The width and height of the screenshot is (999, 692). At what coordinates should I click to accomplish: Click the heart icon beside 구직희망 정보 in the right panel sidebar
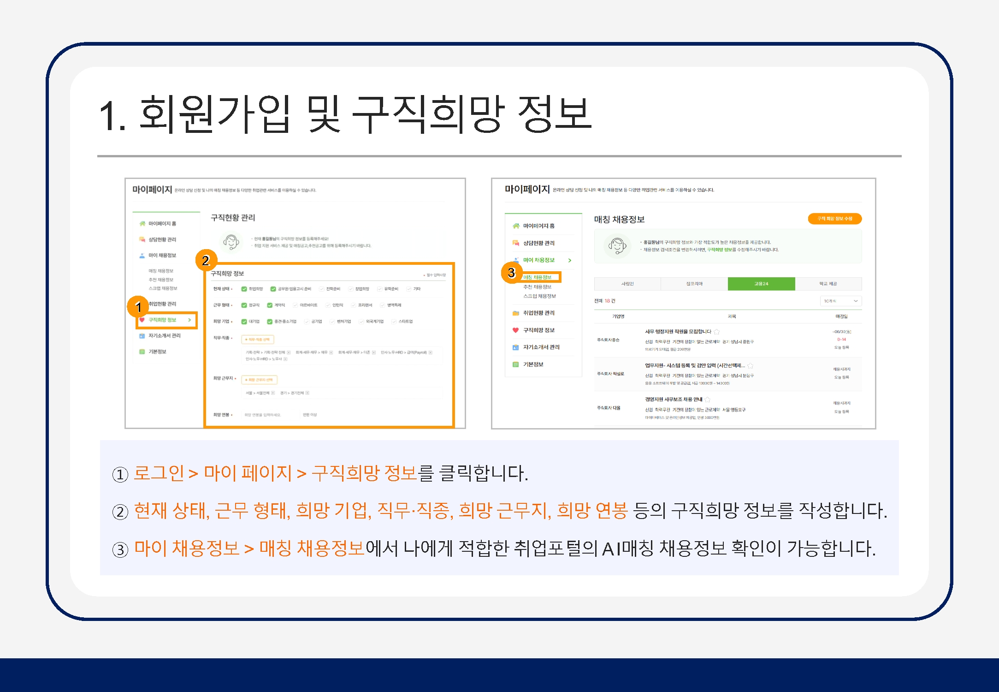(515, 330)
